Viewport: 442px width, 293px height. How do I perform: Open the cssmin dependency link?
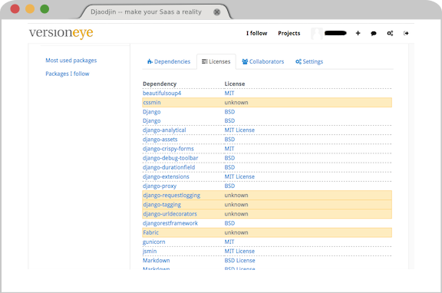pyautogui.click(x=152, y=102)
